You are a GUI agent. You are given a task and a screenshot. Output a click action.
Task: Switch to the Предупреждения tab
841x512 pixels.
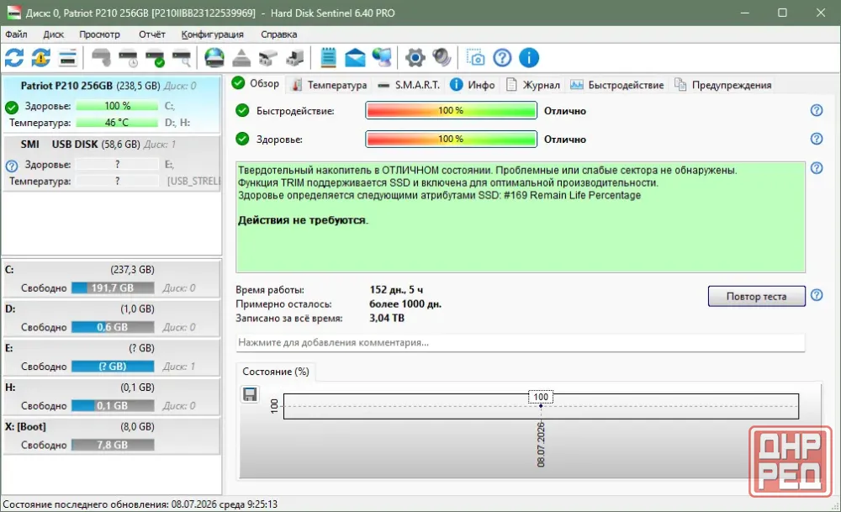723,85
